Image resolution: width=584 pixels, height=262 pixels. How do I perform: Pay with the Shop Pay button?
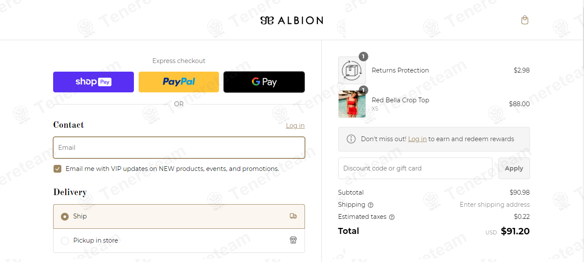(x=93, y=82)
